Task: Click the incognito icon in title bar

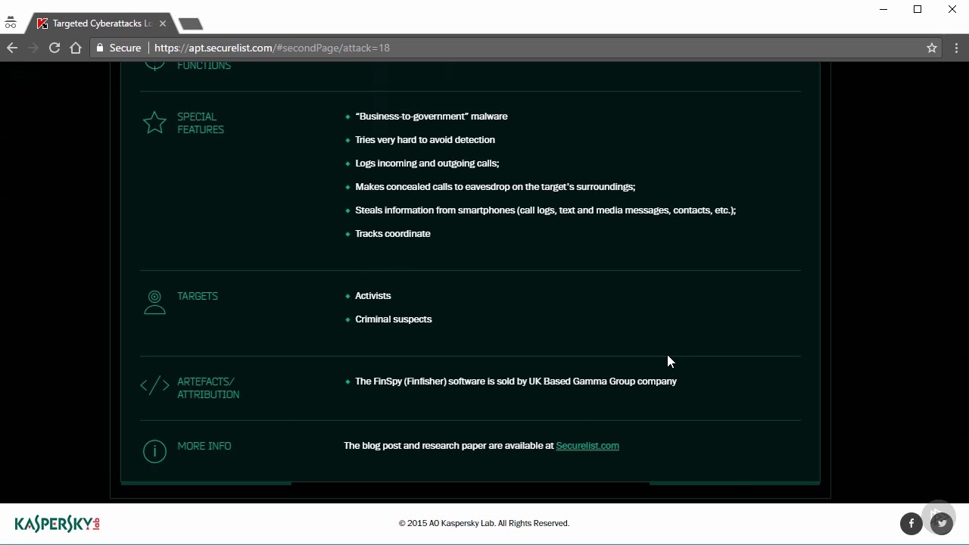Action: [11, 23]
